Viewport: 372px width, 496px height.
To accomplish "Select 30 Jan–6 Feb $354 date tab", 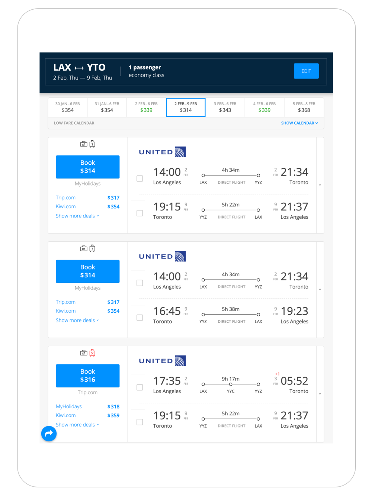I will [68, 107].
